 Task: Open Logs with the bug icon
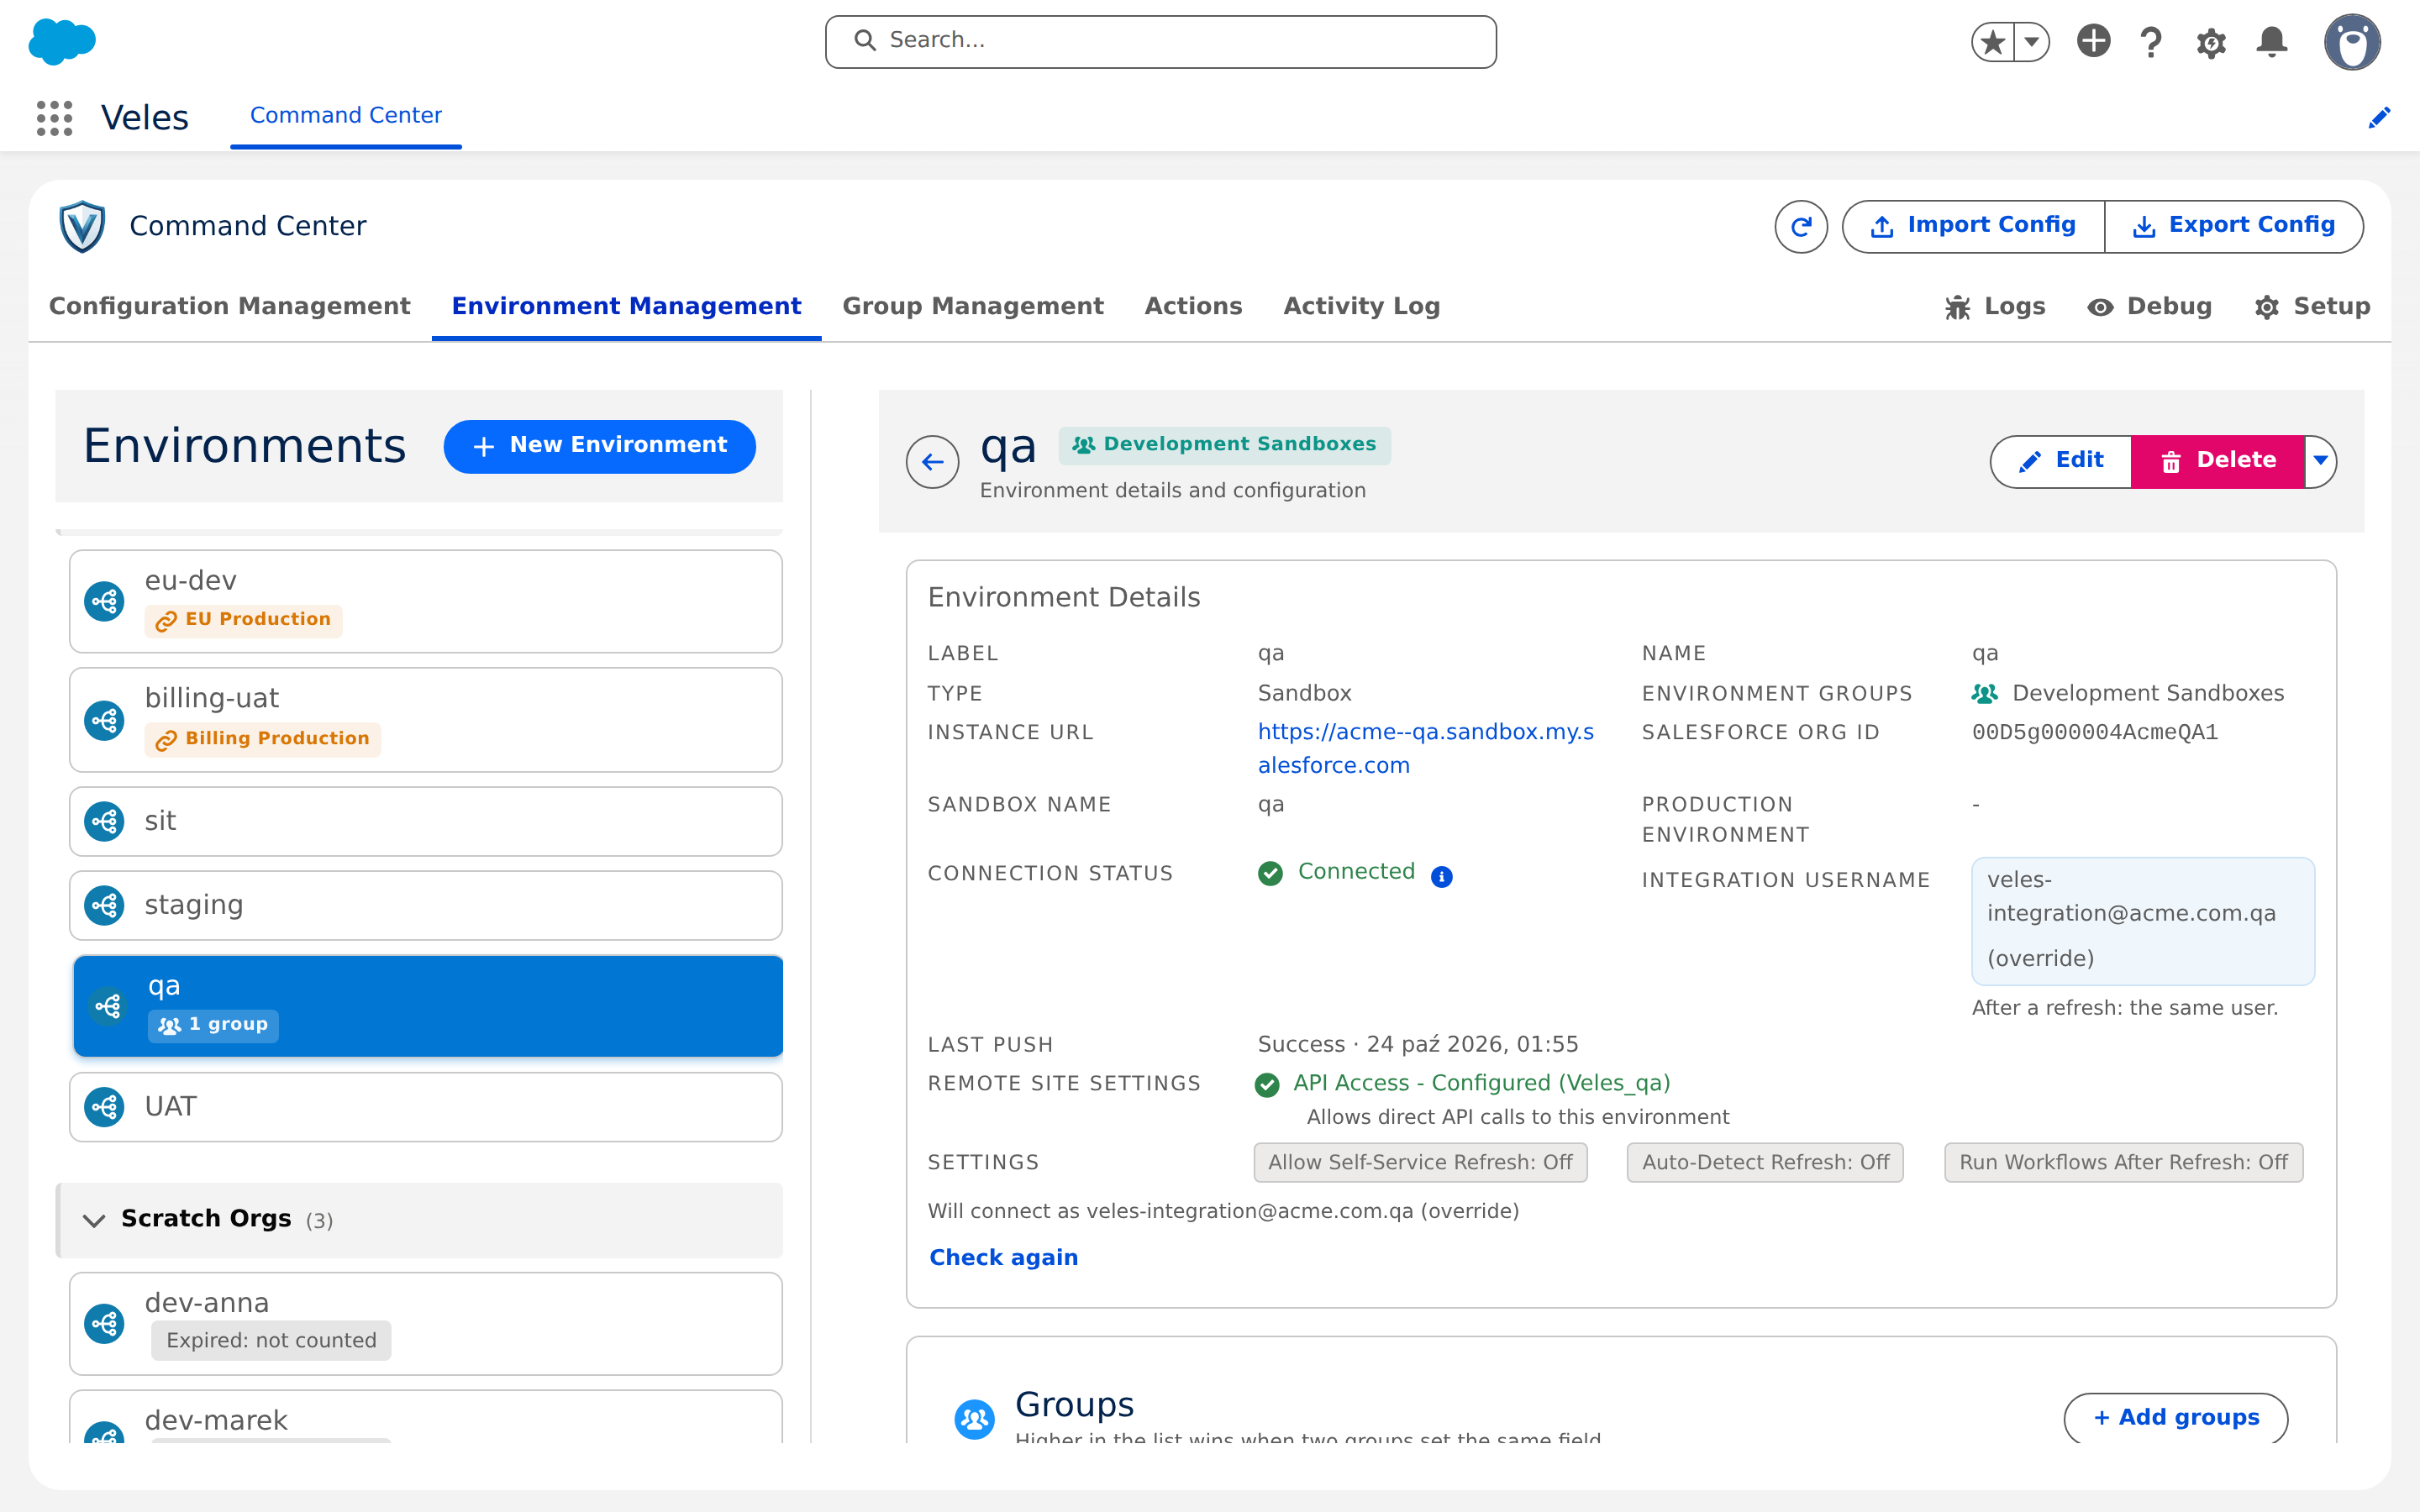point(1995,306)
